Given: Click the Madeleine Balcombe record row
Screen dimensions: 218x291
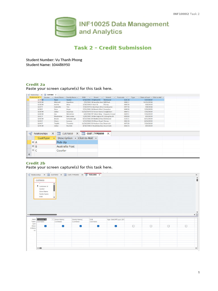Looking at the screenshot, I should click(x=95, y=116).
